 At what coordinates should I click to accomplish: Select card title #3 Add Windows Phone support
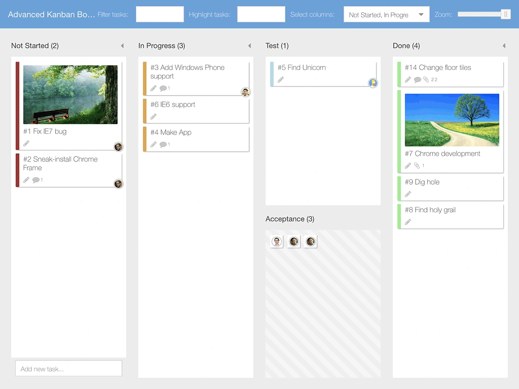tap(188, 72)
